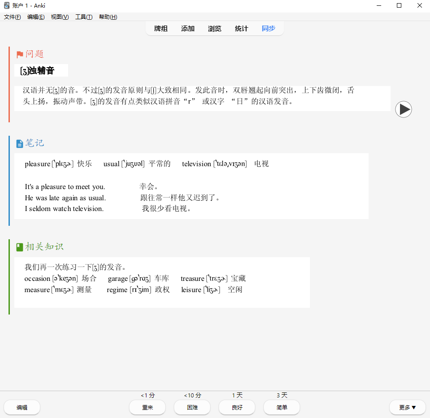Screen dimensions: 430x418
Task: Click the green book icon beside 相关知识
Action: [x=20, y=247]
